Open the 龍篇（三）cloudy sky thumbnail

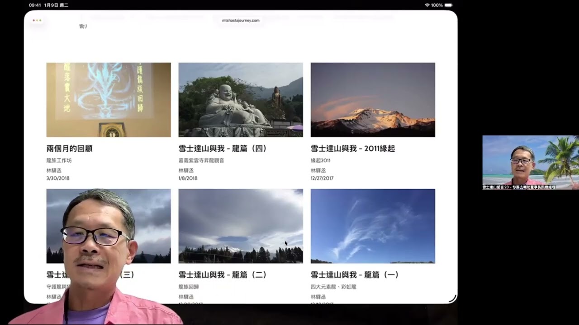click(109, 226)
